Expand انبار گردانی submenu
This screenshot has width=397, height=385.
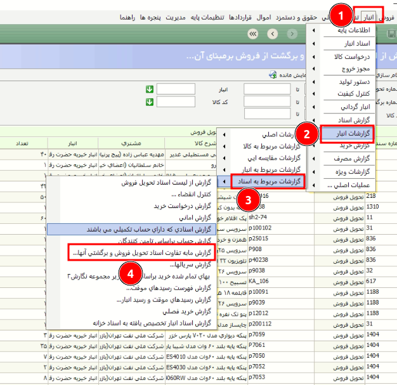tap(341, 107)
